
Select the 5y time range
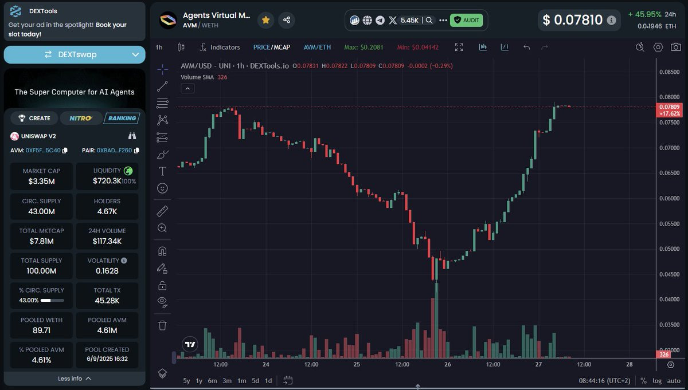(186, 380)
